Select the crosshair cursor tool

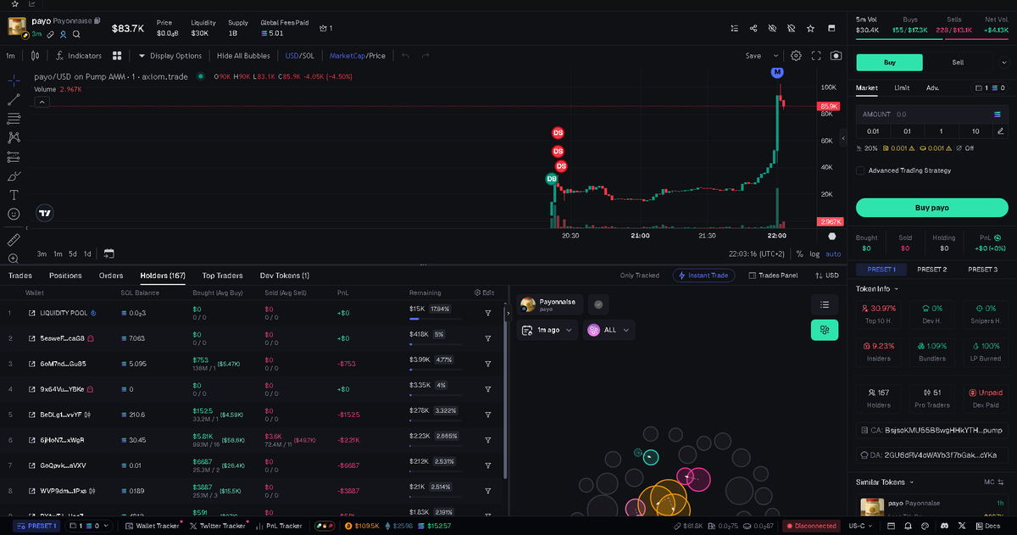coord(14,81)
